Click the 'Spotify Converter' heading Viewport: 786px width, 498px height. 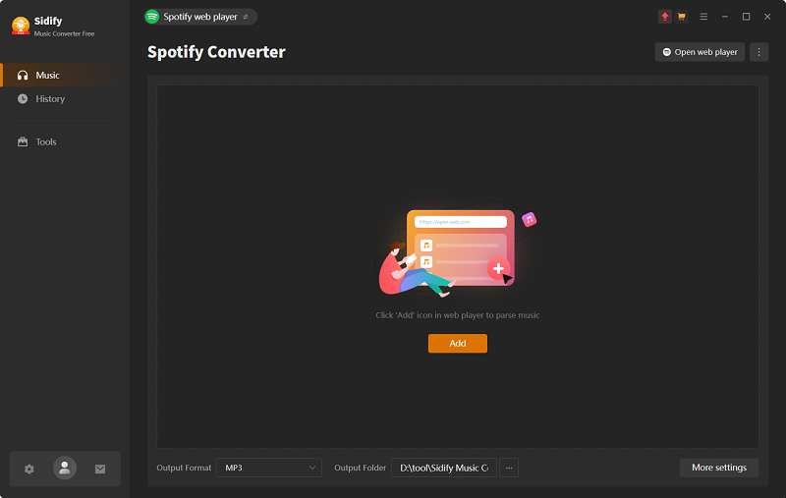[216, 52]
